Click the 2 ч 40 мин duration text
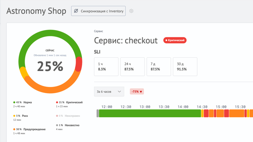 coord(19,106)
